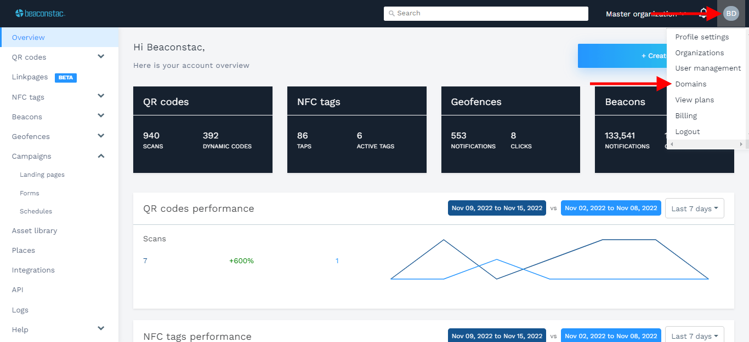The width and height of the screenshot is (749, 342).
Task: Open Landing pages under Campaigns
Action: pyautogui.click(x=42, y=175)
